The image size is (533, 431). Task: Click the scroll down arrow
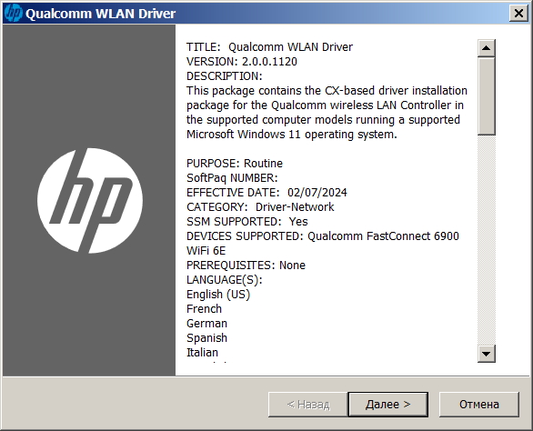[486, 354]
